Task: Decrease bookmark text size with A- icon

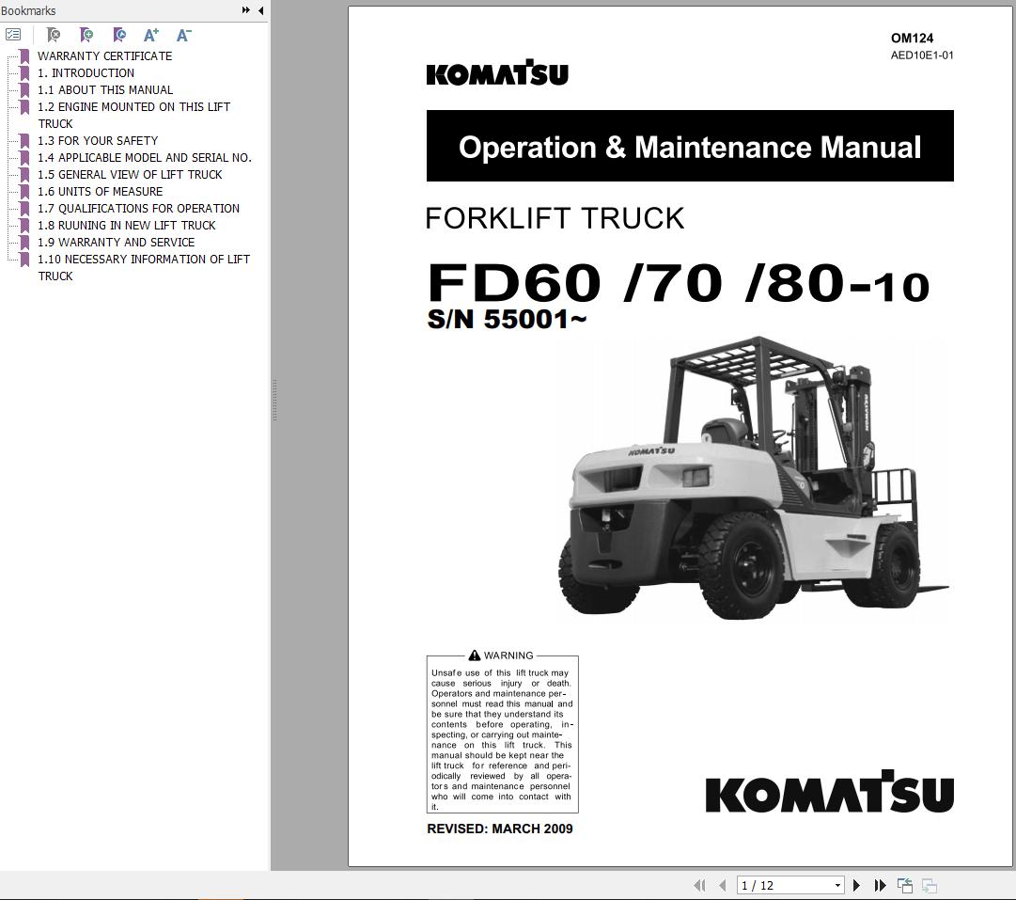Action: (182, 34)
